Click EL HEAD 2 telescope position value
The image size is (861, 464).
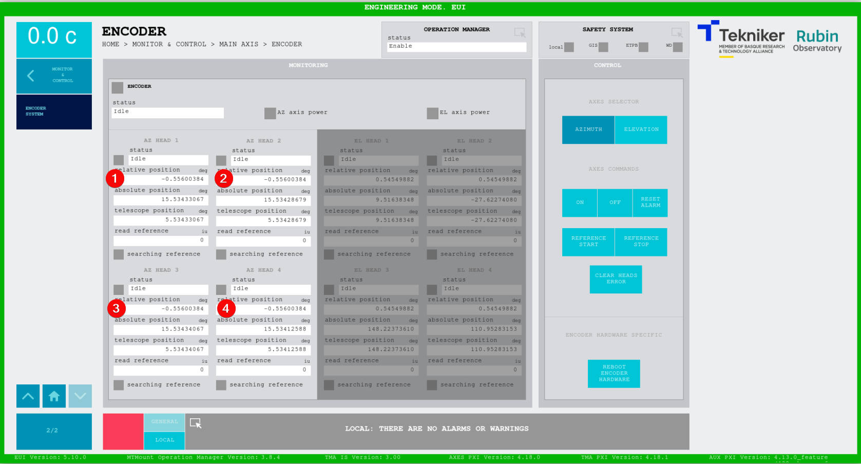[474, 220]
